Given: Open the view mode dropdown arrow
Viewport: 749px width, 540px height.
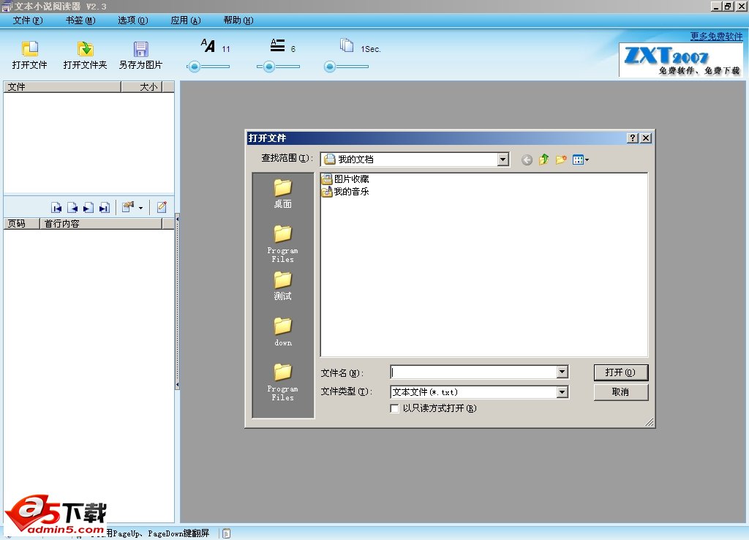Looking at the screenshot, I should coord(587,160).
